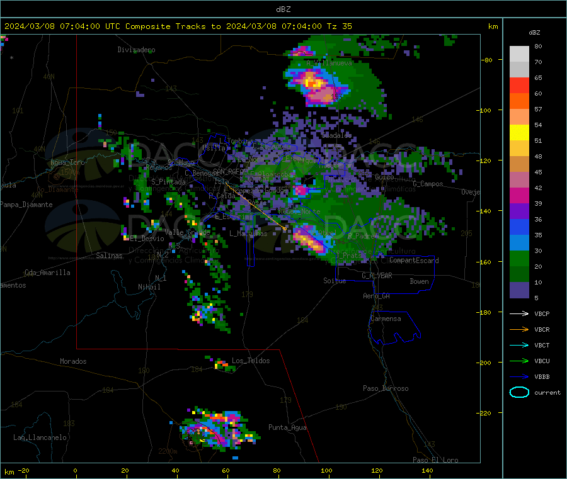Click the 'Morados' map label
567x479 pixels.
tap(73, 361)
